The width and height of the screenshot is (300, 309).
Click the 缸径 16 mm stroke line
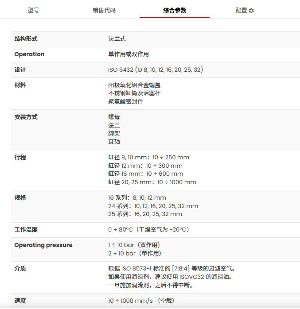point(145,174)
